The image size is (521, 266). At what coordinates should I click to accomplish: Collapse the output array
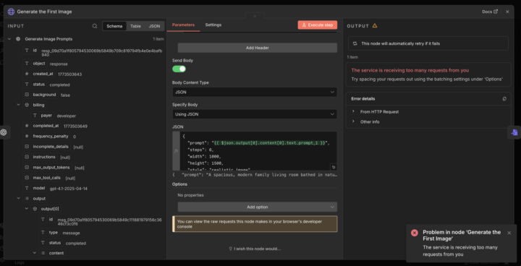pos(19,199)
